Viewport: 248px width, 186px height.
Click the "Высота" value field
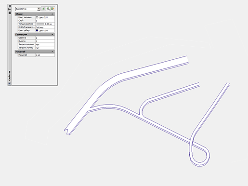pos(45,41)
